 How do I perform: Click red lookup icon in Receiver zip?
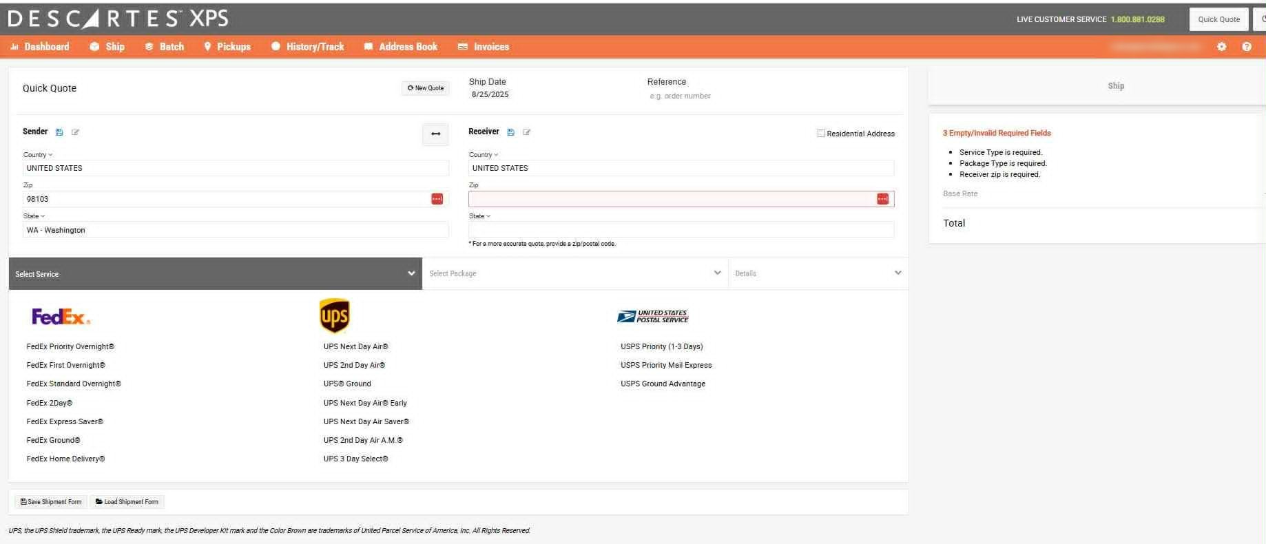pos(882,199)
